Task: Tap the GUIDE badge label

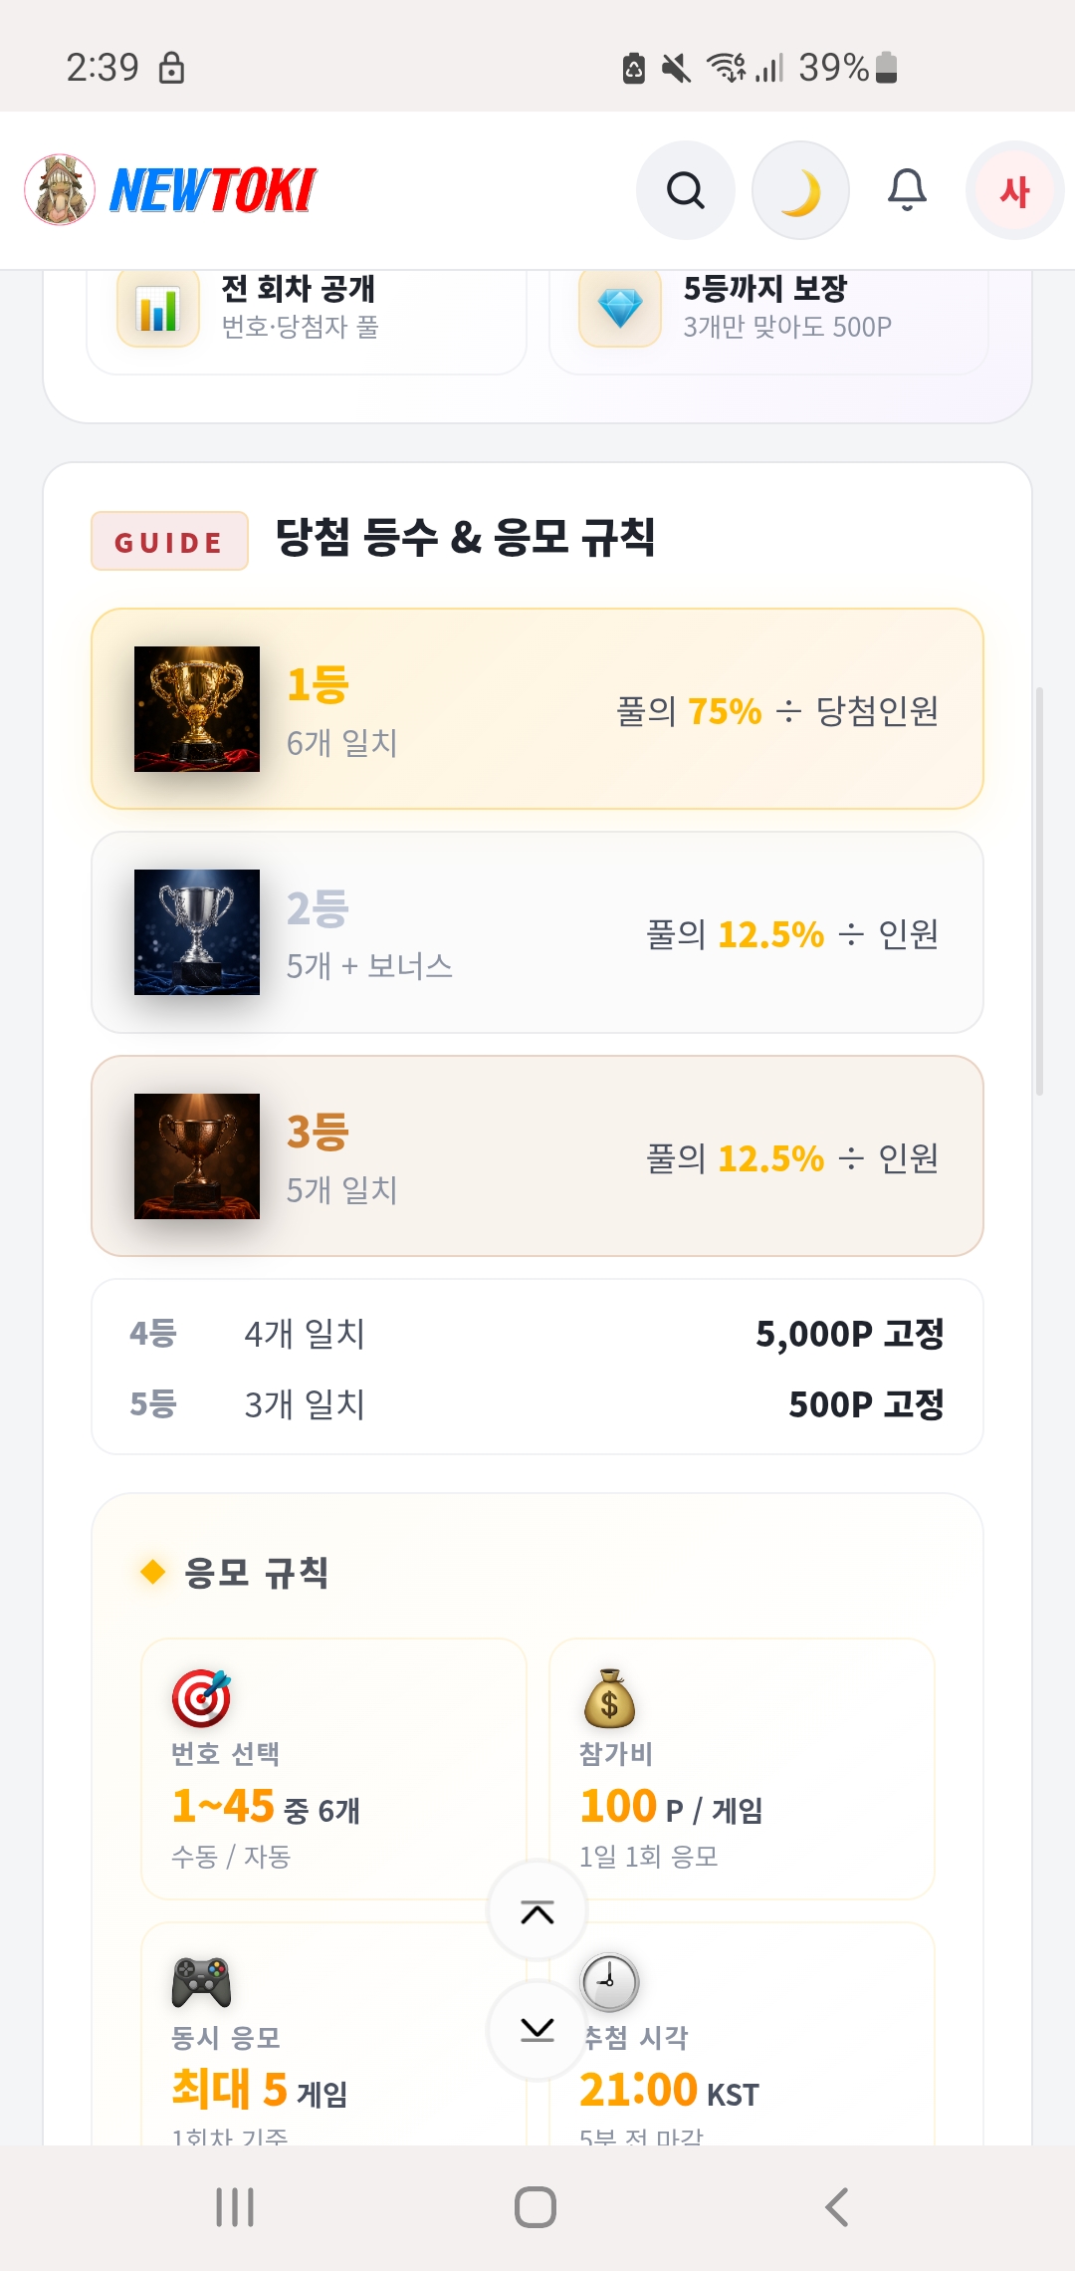Action: coord(169,541)
